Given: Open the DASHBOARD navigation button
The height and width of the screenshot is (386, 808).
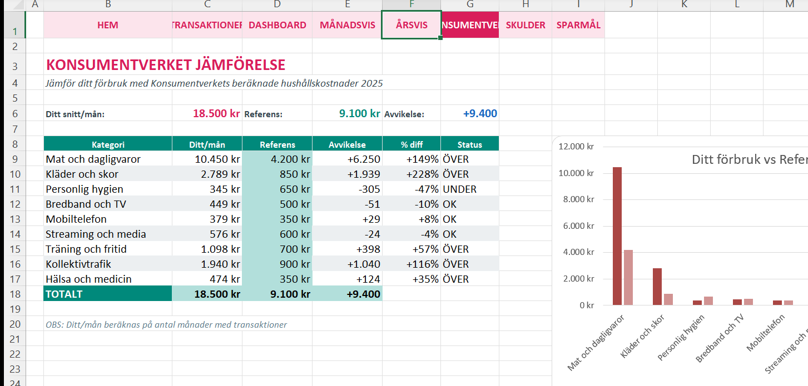Looking at the screenshot, I should (x=277, y=25).
